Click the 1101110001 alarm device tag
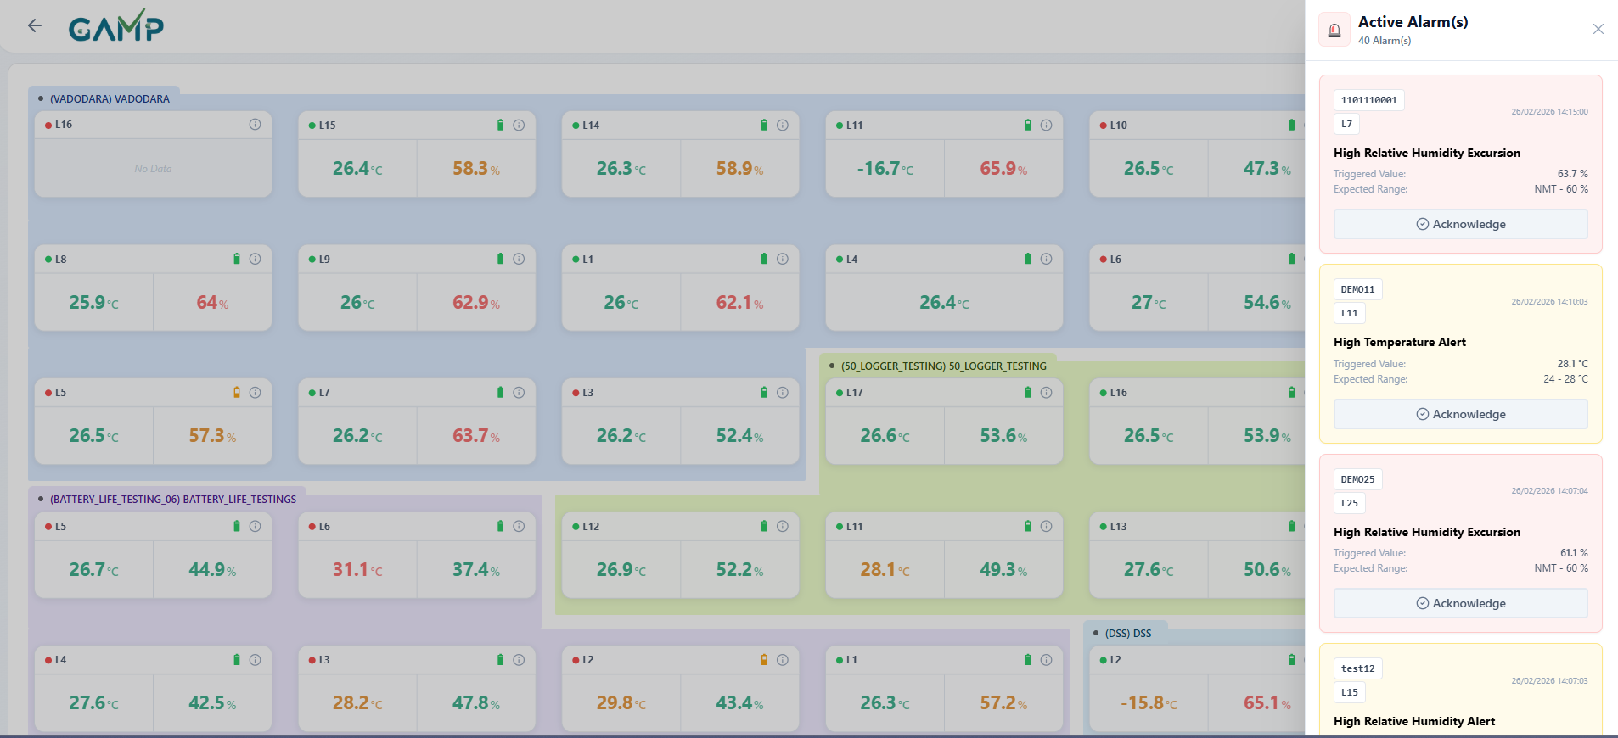This screenshot has height=738, width=1618. tap(1368, 100)
